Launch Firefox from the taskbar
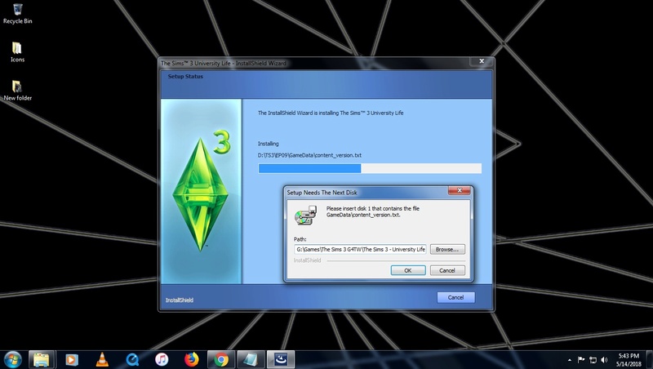The height and width of the screenshot is (369, 653). pos(192,359)
